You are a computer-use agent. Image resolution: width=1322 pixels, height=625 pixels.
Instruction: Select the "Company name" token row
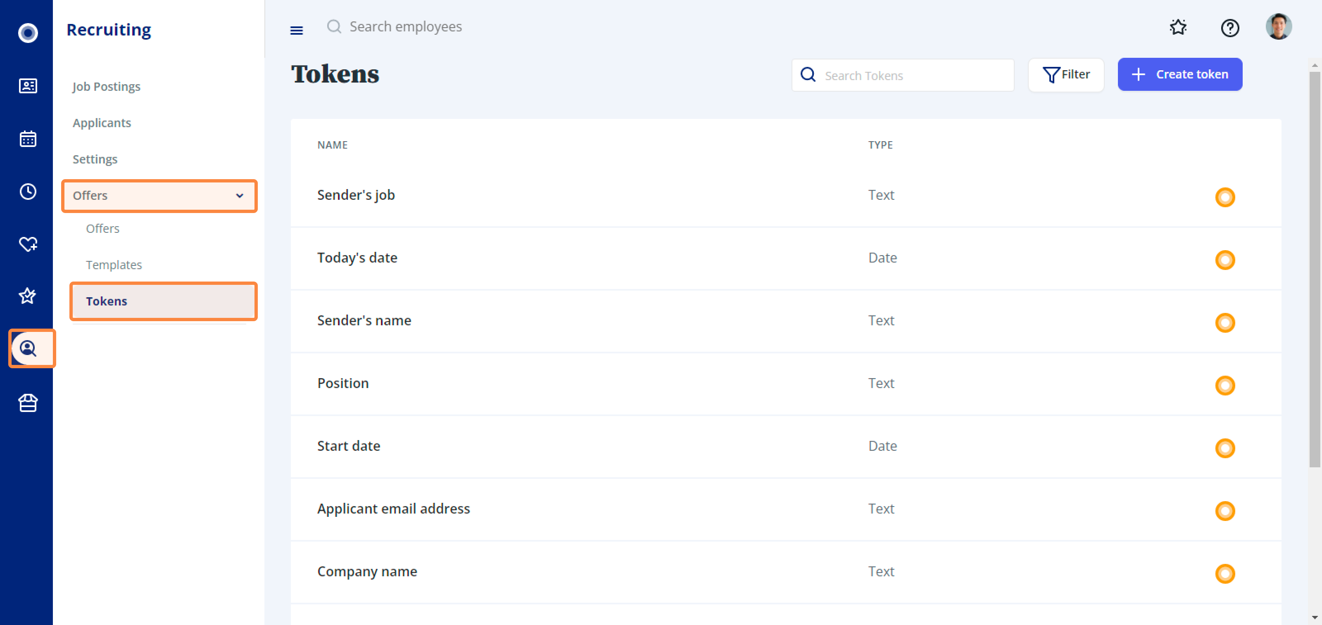tap(786, 572)
